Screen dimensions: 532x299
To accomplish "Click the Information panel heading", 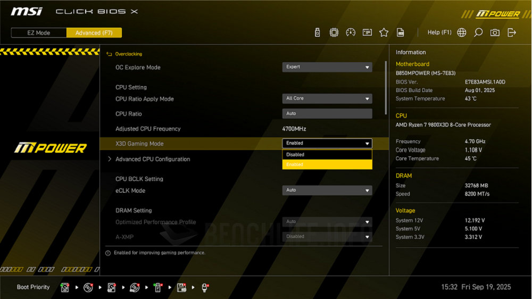I will tap(411, 52).
